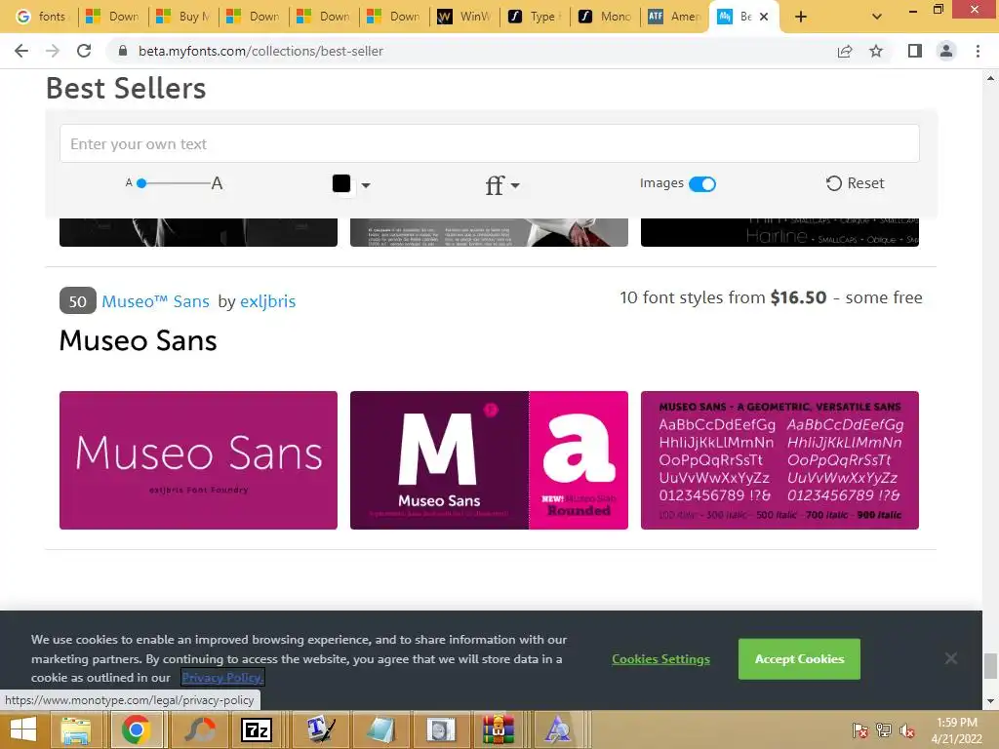
Task: Go forward in browser history
Action: 53,51
